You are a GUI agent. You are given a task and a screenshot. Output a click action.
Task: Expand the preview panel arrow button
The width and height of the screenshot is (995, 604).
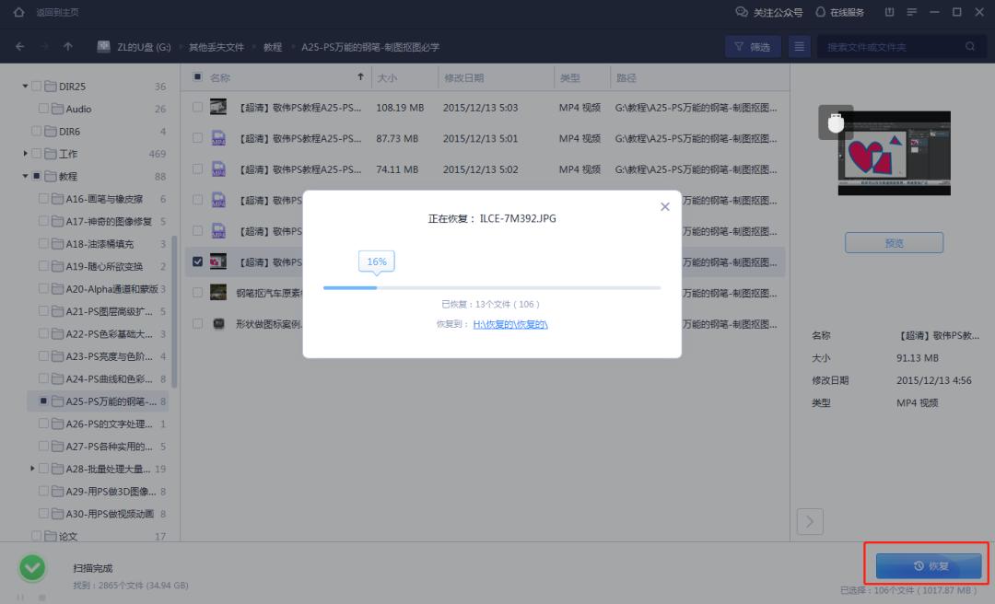click(810, 521)
